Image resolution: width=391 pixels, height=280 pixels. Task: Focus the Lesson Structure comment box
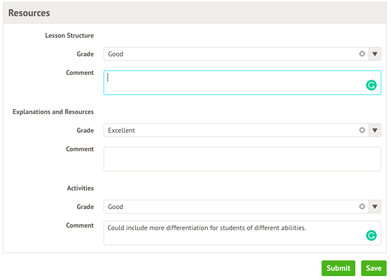pyautogui.click(x=235, y=83)
